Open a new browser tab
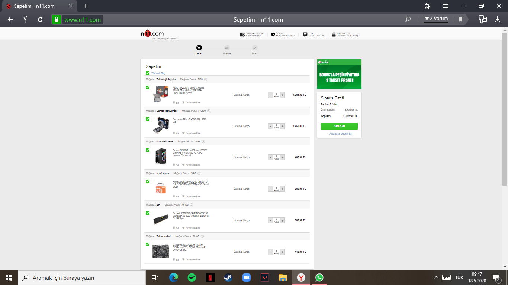The width and height of the screenshot is (508, 285). point(85,6)
